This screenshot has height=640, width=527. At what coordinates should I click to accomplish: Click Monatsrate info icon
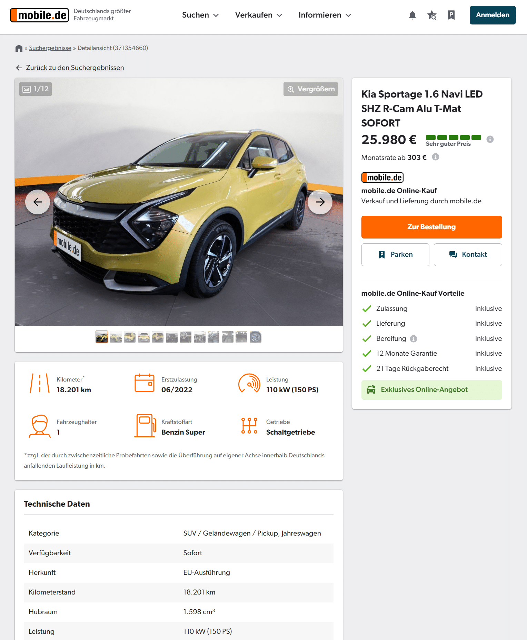436,157
